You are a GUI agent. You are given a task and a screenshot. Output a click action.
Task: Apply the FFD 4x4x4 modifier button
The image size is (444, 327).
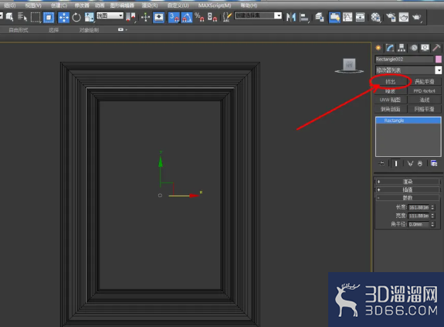point(425,91)
